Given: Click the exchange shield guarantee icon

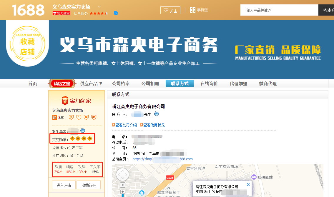Looking at the screenshot, I should click(86, 117).
